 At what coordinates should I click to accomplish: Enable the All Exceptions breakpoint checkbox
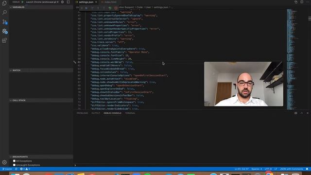[14, 161]
